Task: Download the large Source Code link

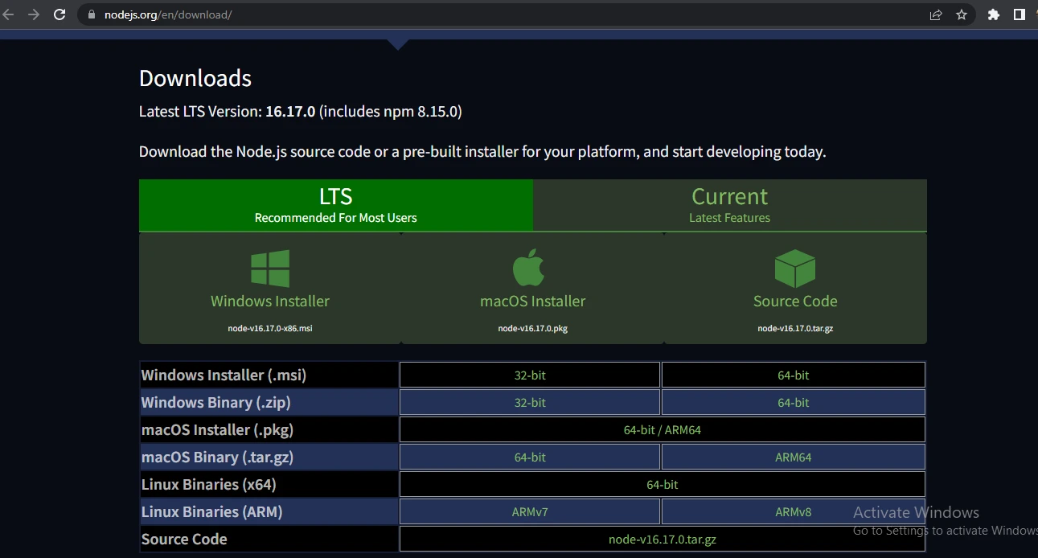Action: coord(795,301)
